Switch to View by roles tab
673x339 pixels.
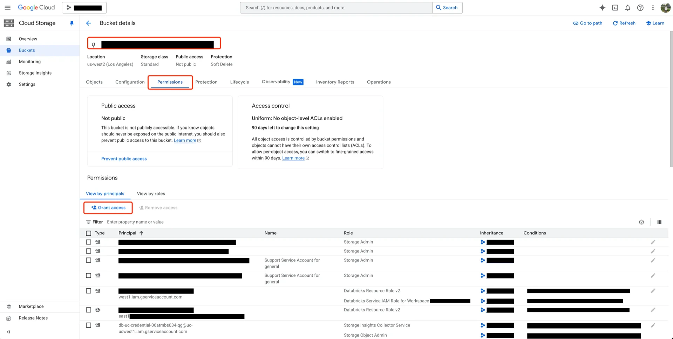(151, 193)
